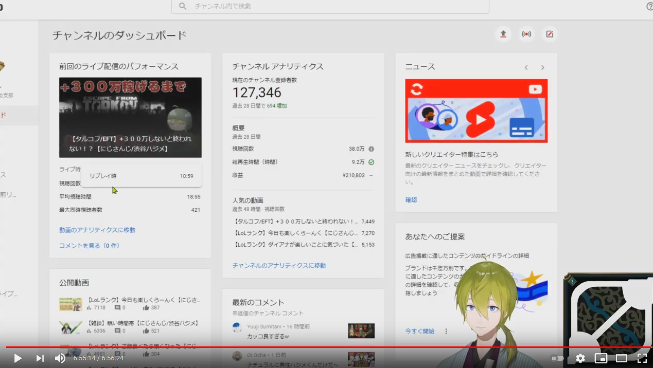
Task: Click the comment text カッコ良すぎるw
Action: point(268,337)
